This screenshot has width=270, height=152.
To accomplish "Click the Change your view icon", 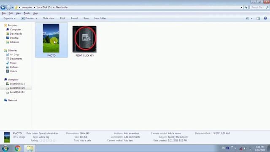I will click(x=248, y=18).
